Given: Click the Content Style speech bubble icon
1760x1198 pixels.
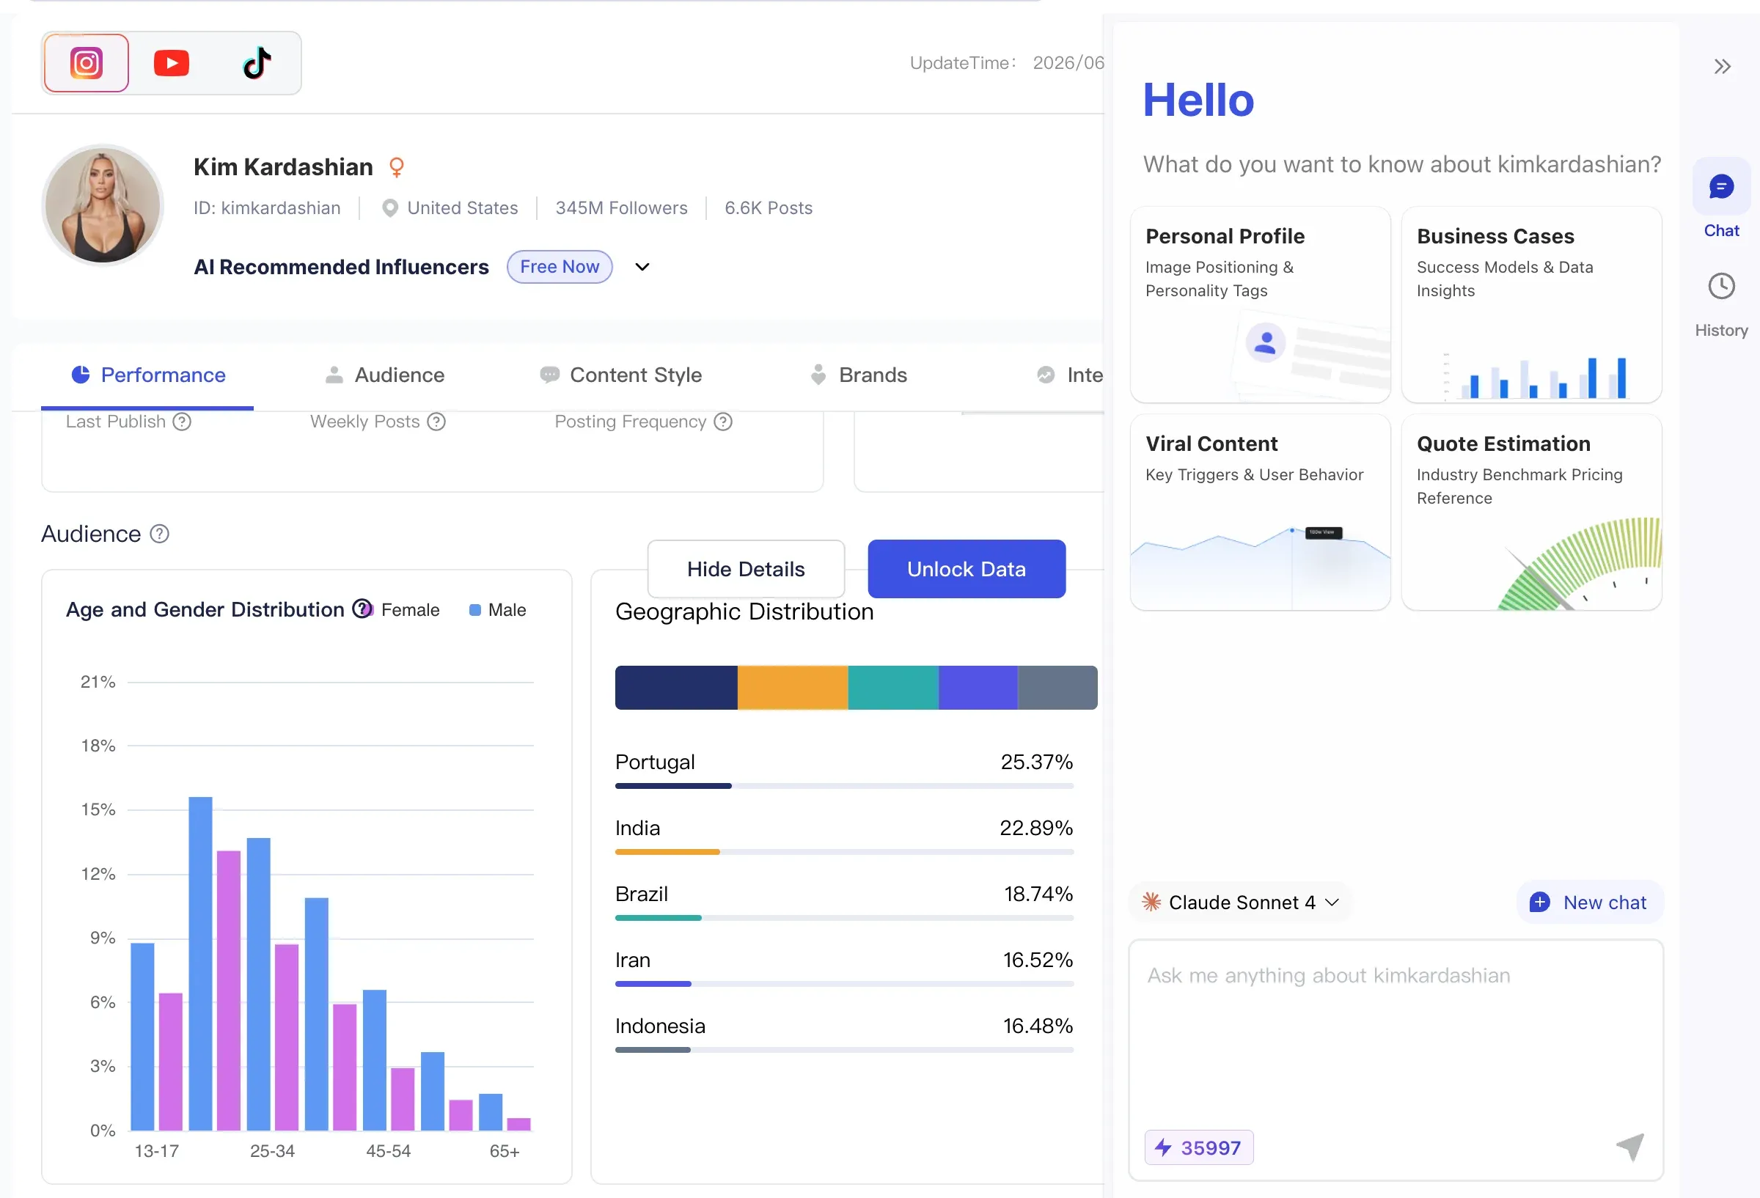Looking at the screenshot, I should (x=550, y=375).
